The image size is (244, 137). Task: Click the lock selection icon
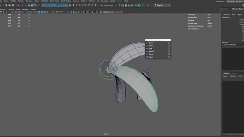coord(70,5)
